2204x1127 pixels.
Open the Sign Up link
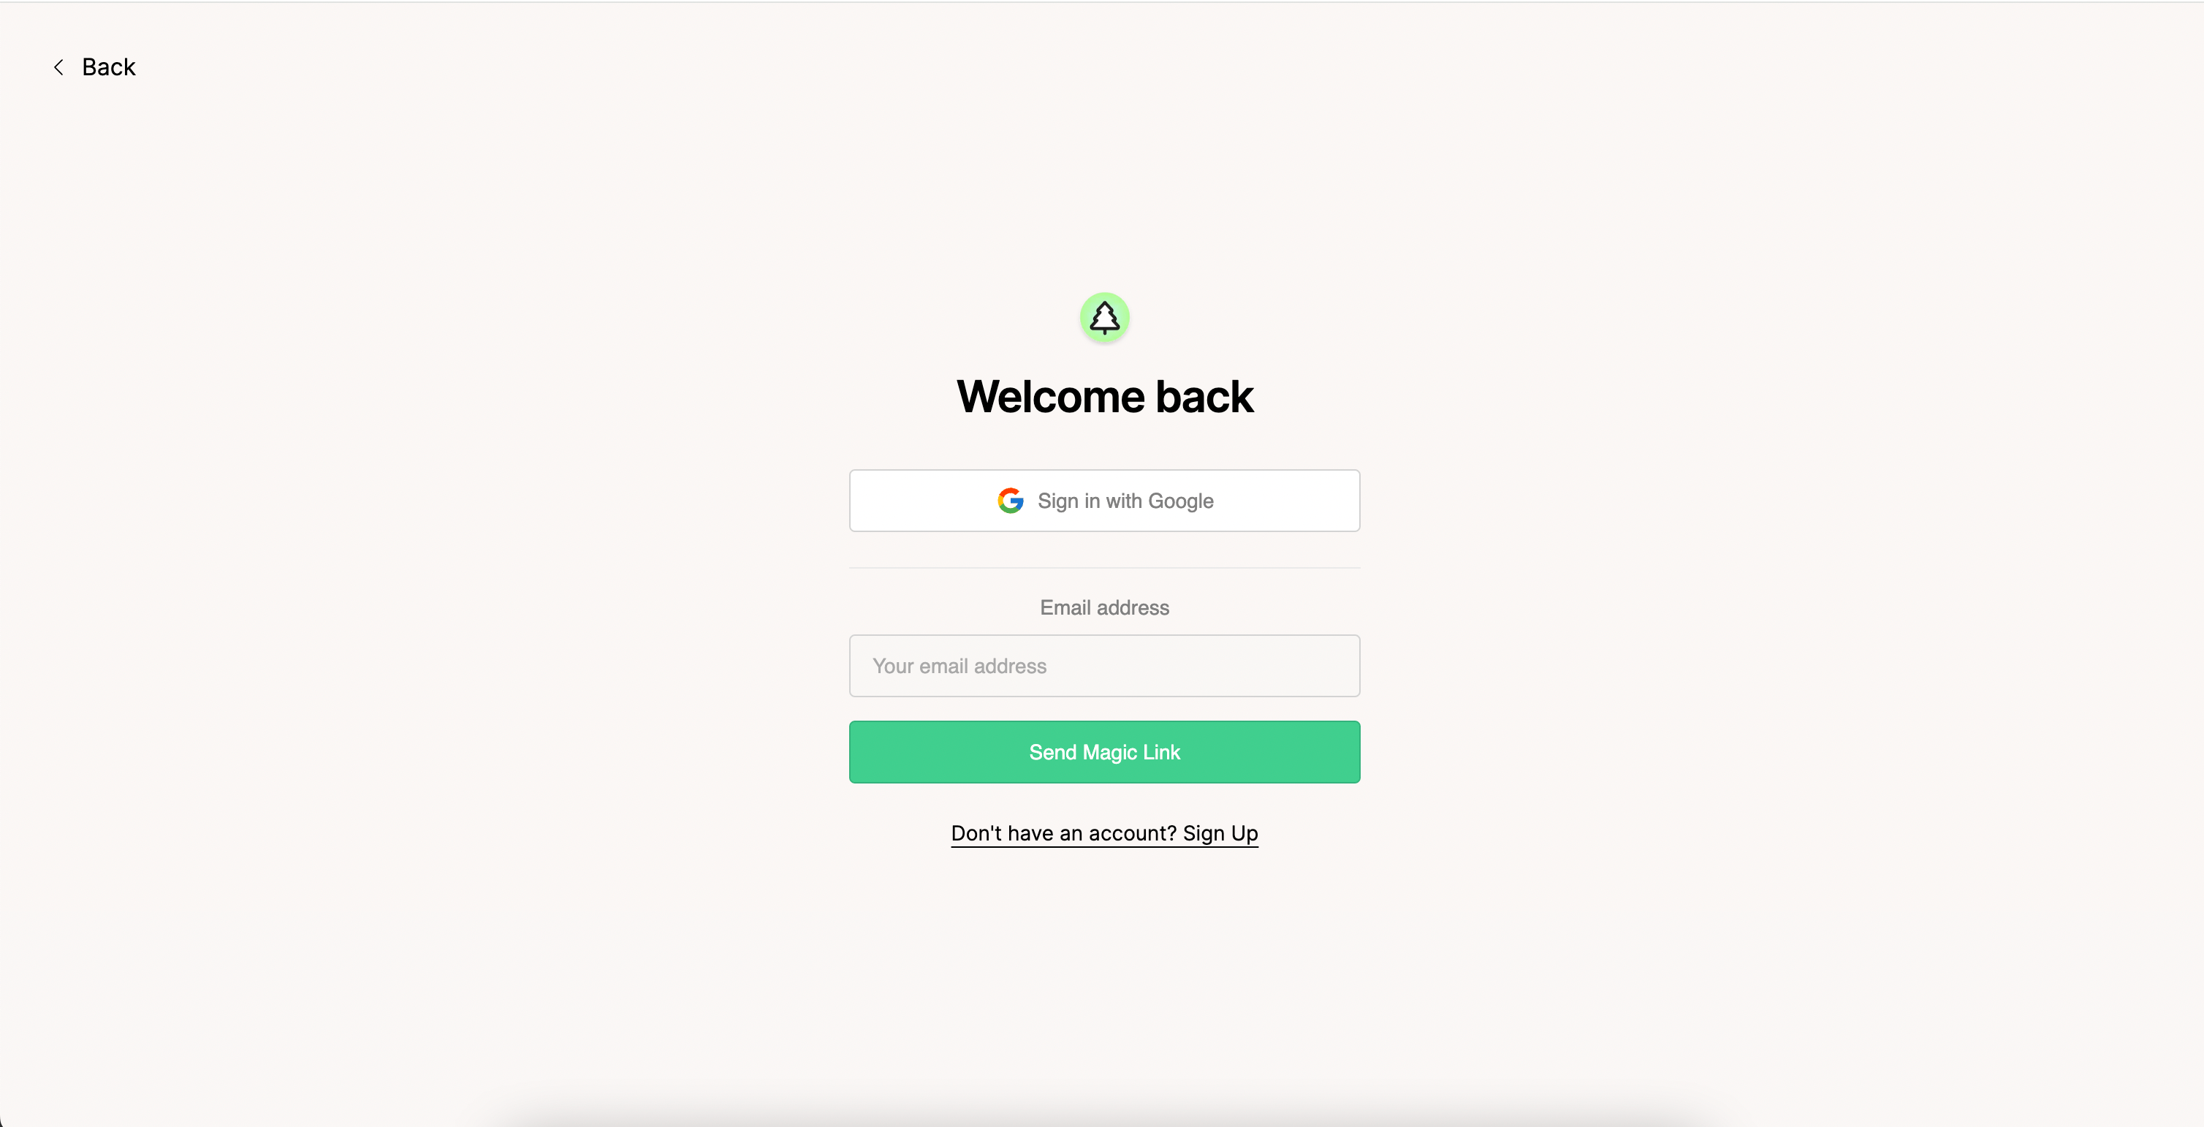point(1220,833)
